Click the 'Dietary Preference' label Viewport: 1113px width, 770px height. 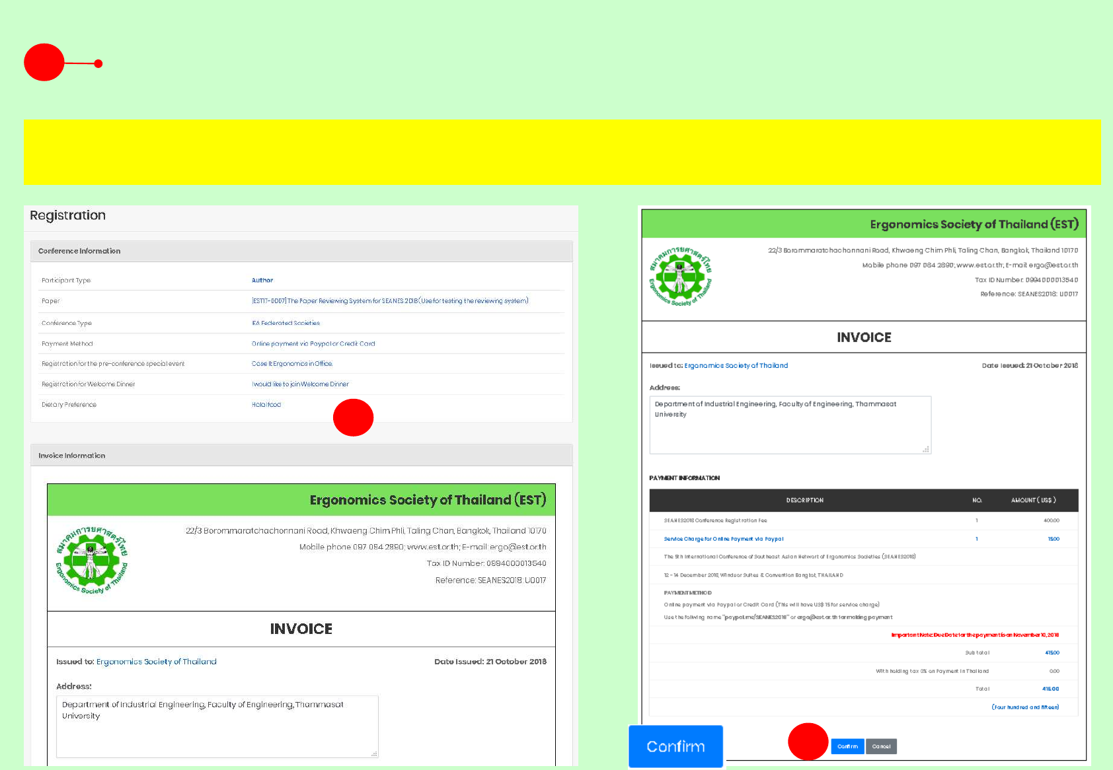(x=69, y=404)
